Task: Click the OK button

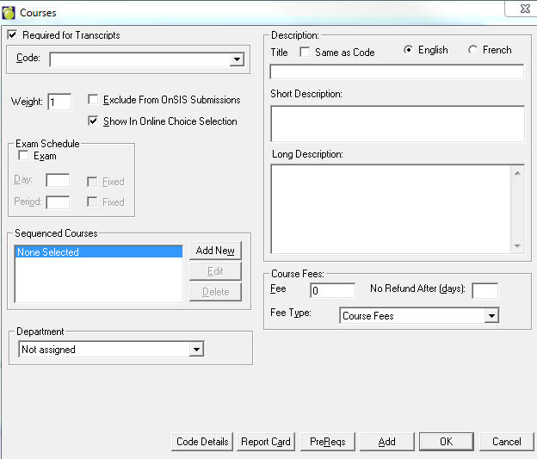Action: click(446, 442)
